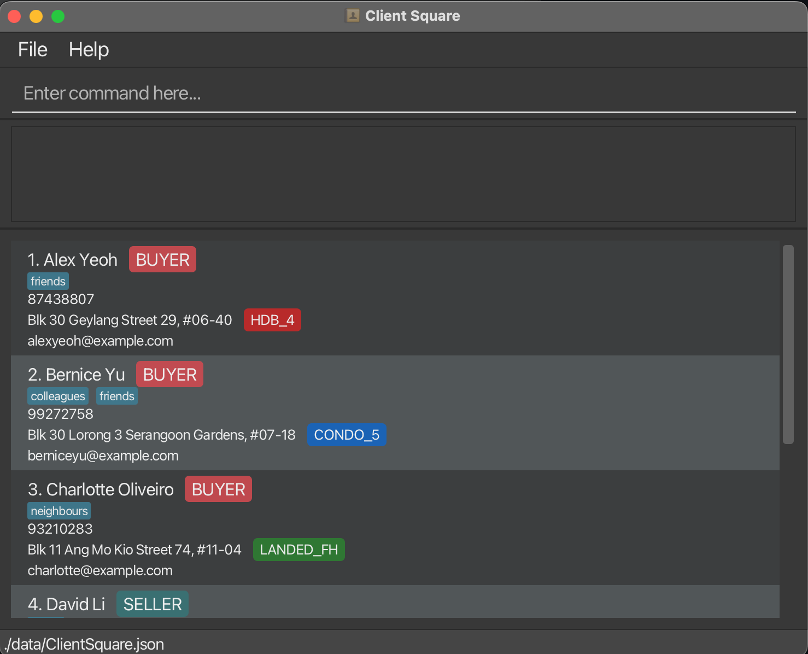Click the green macOS fullscreen button
This screenshot has width=808, height=654.
pyautogui.click(x=58, y=16)
